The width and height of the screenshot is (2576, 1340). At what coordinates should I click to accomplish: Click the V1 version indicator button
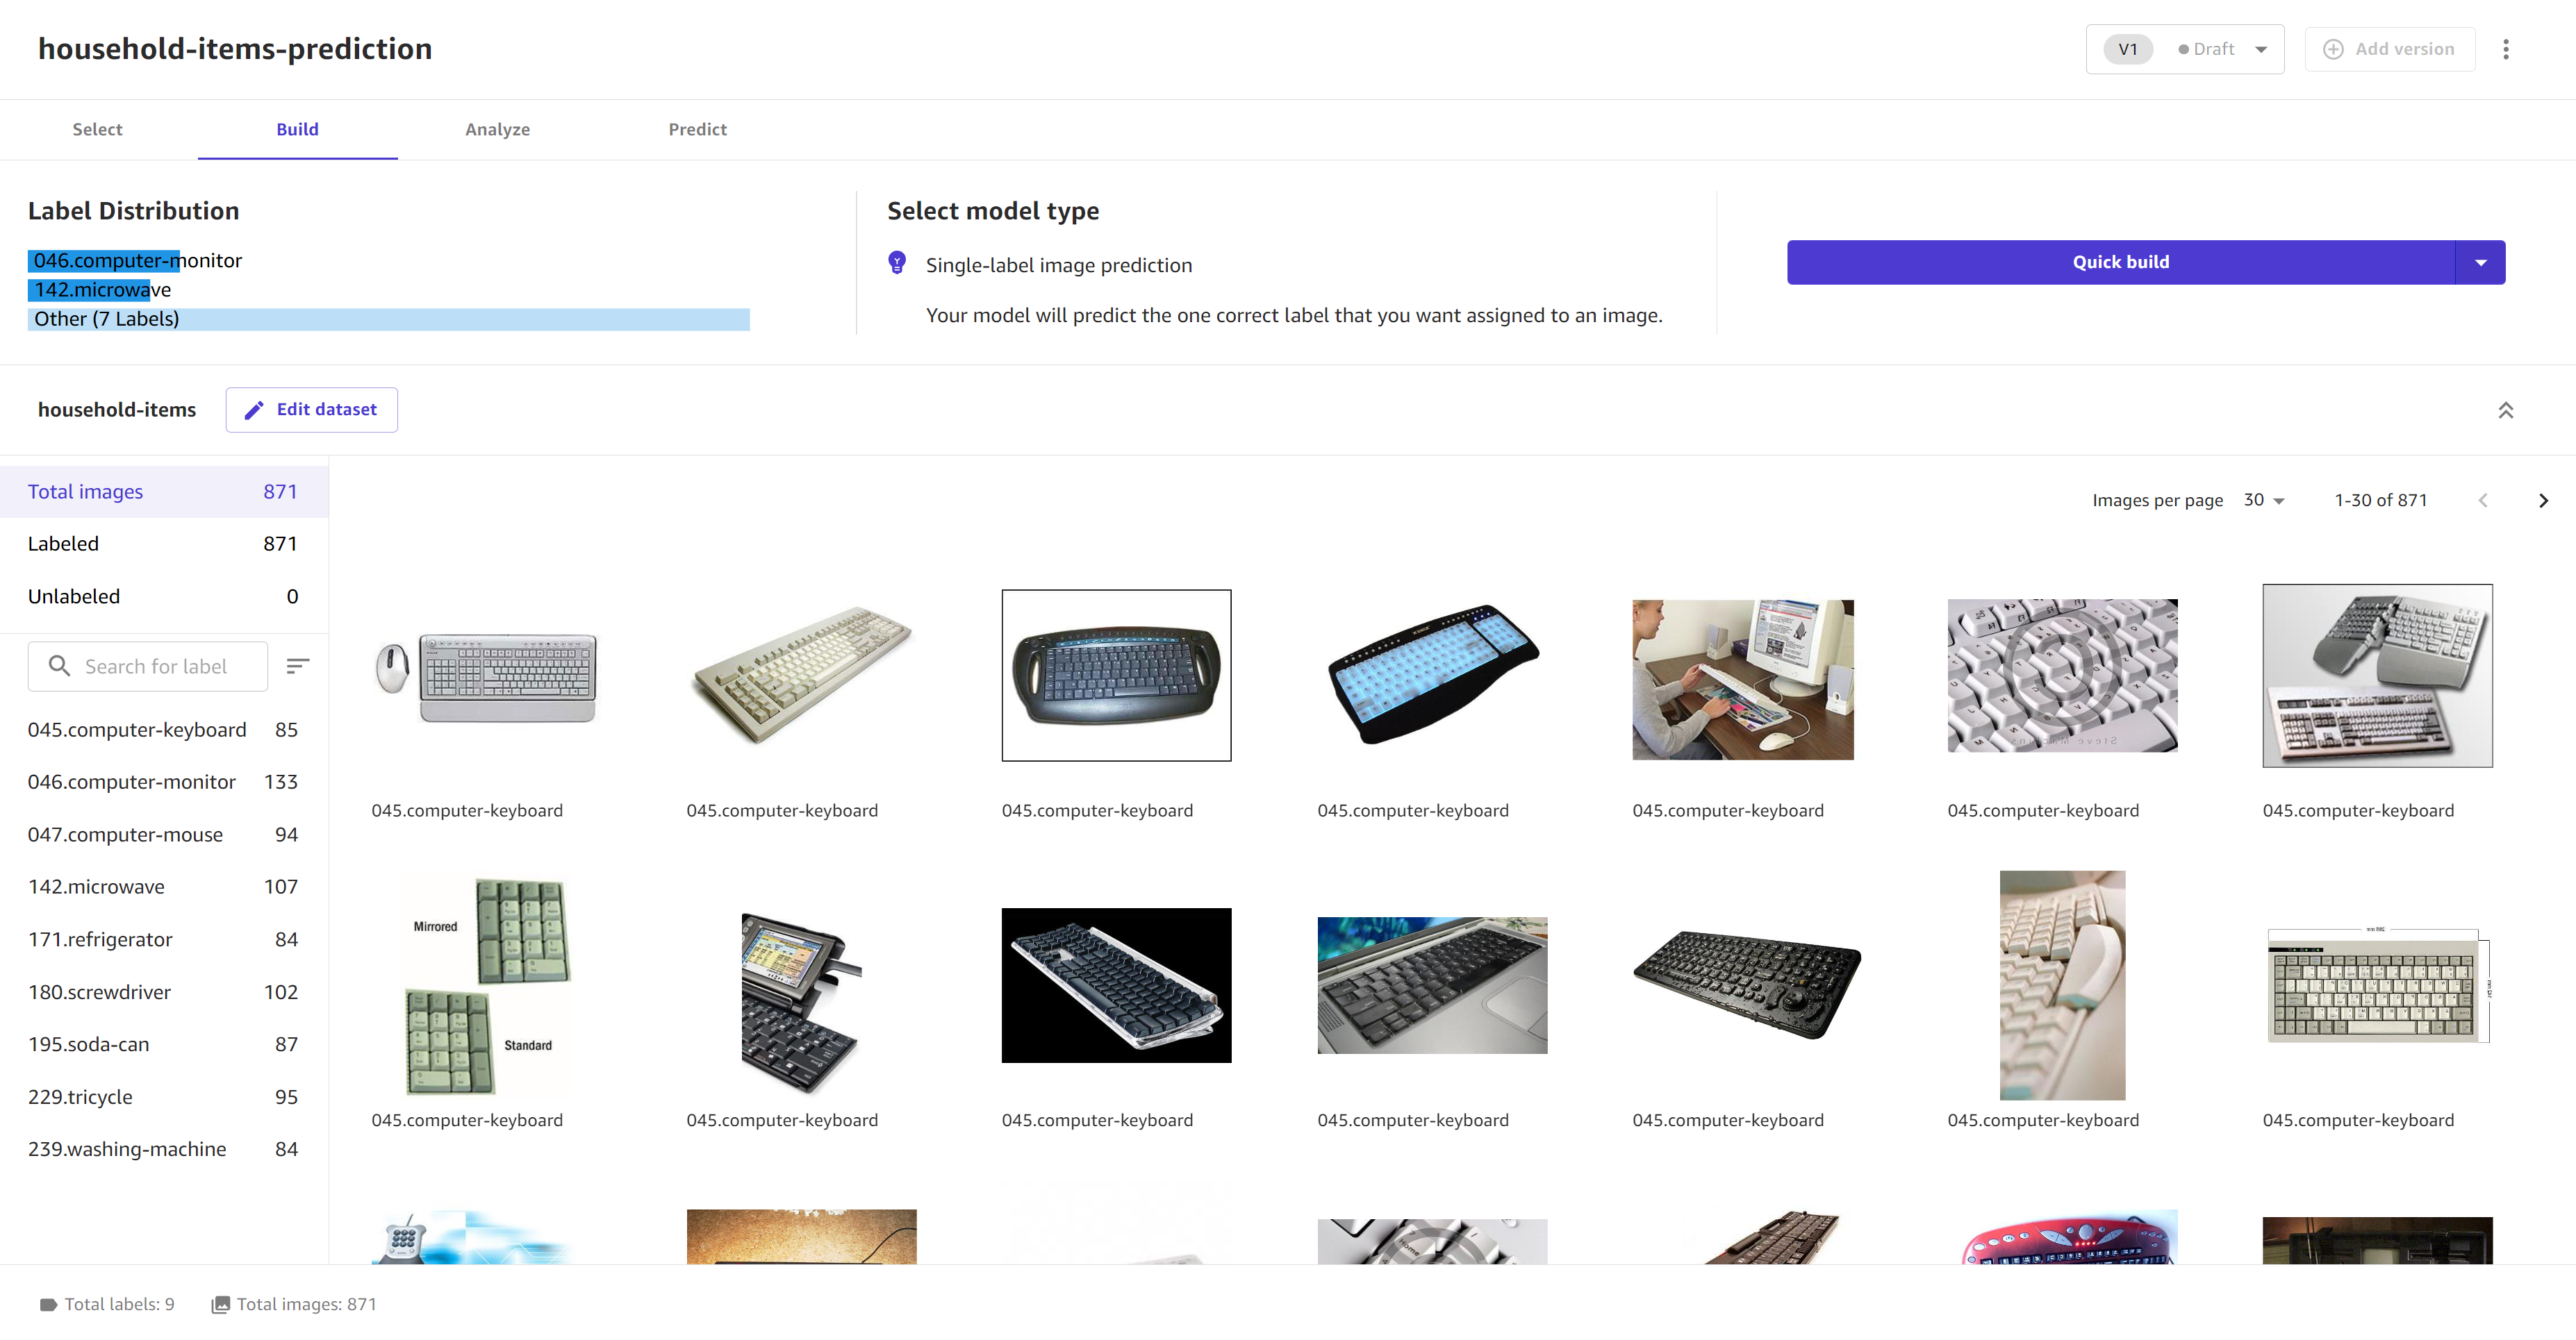coord(2127,49)
